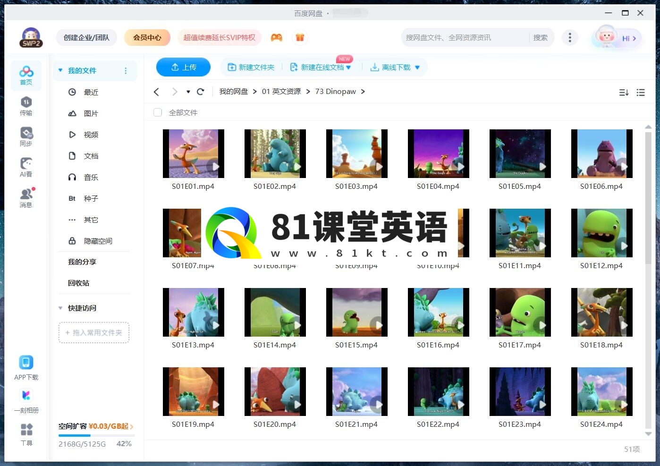Click the SVIP2 user avatar
This screenshot has height=466, width=660.
click(x=31, y=37)
